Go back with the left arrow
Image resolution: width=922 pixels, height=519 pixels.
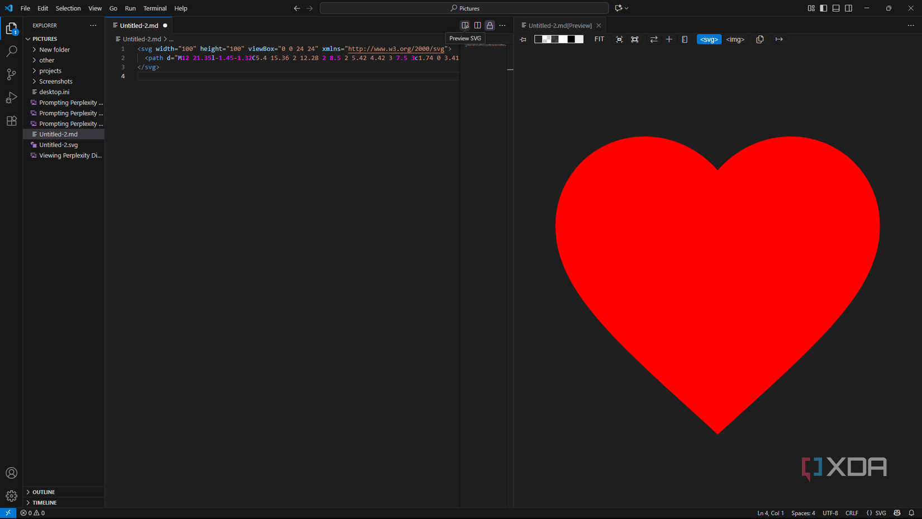(x=297, y=8)
